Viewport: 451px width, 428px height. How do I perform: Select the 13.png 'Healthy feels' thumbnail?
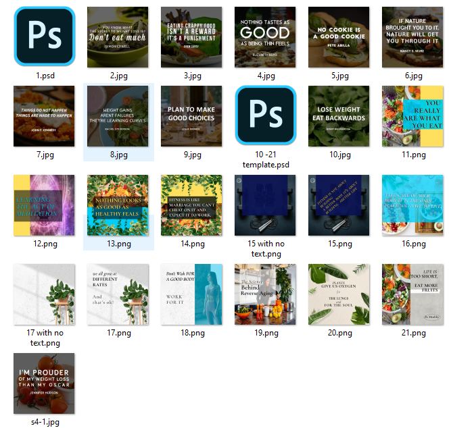pyautogui.click(x=118, y=205)
